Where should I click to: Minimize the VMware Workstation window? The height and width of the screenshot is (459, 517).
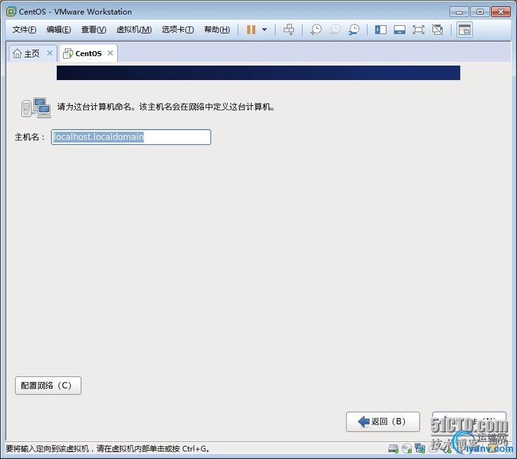[459, 12]
